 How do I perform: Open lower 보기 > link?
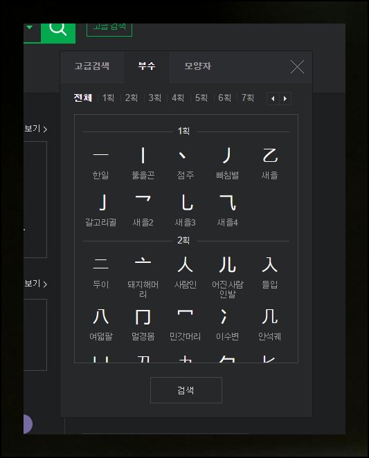click(x=35, y=284)
